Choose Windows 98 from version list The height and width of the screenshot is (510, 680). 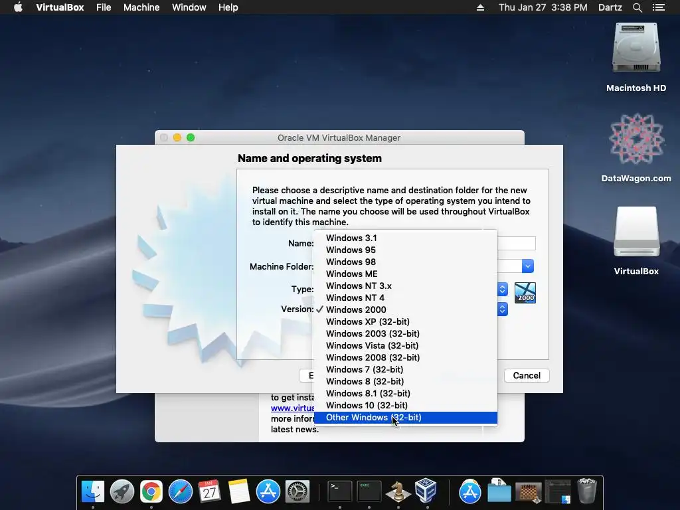click(406, 262)
